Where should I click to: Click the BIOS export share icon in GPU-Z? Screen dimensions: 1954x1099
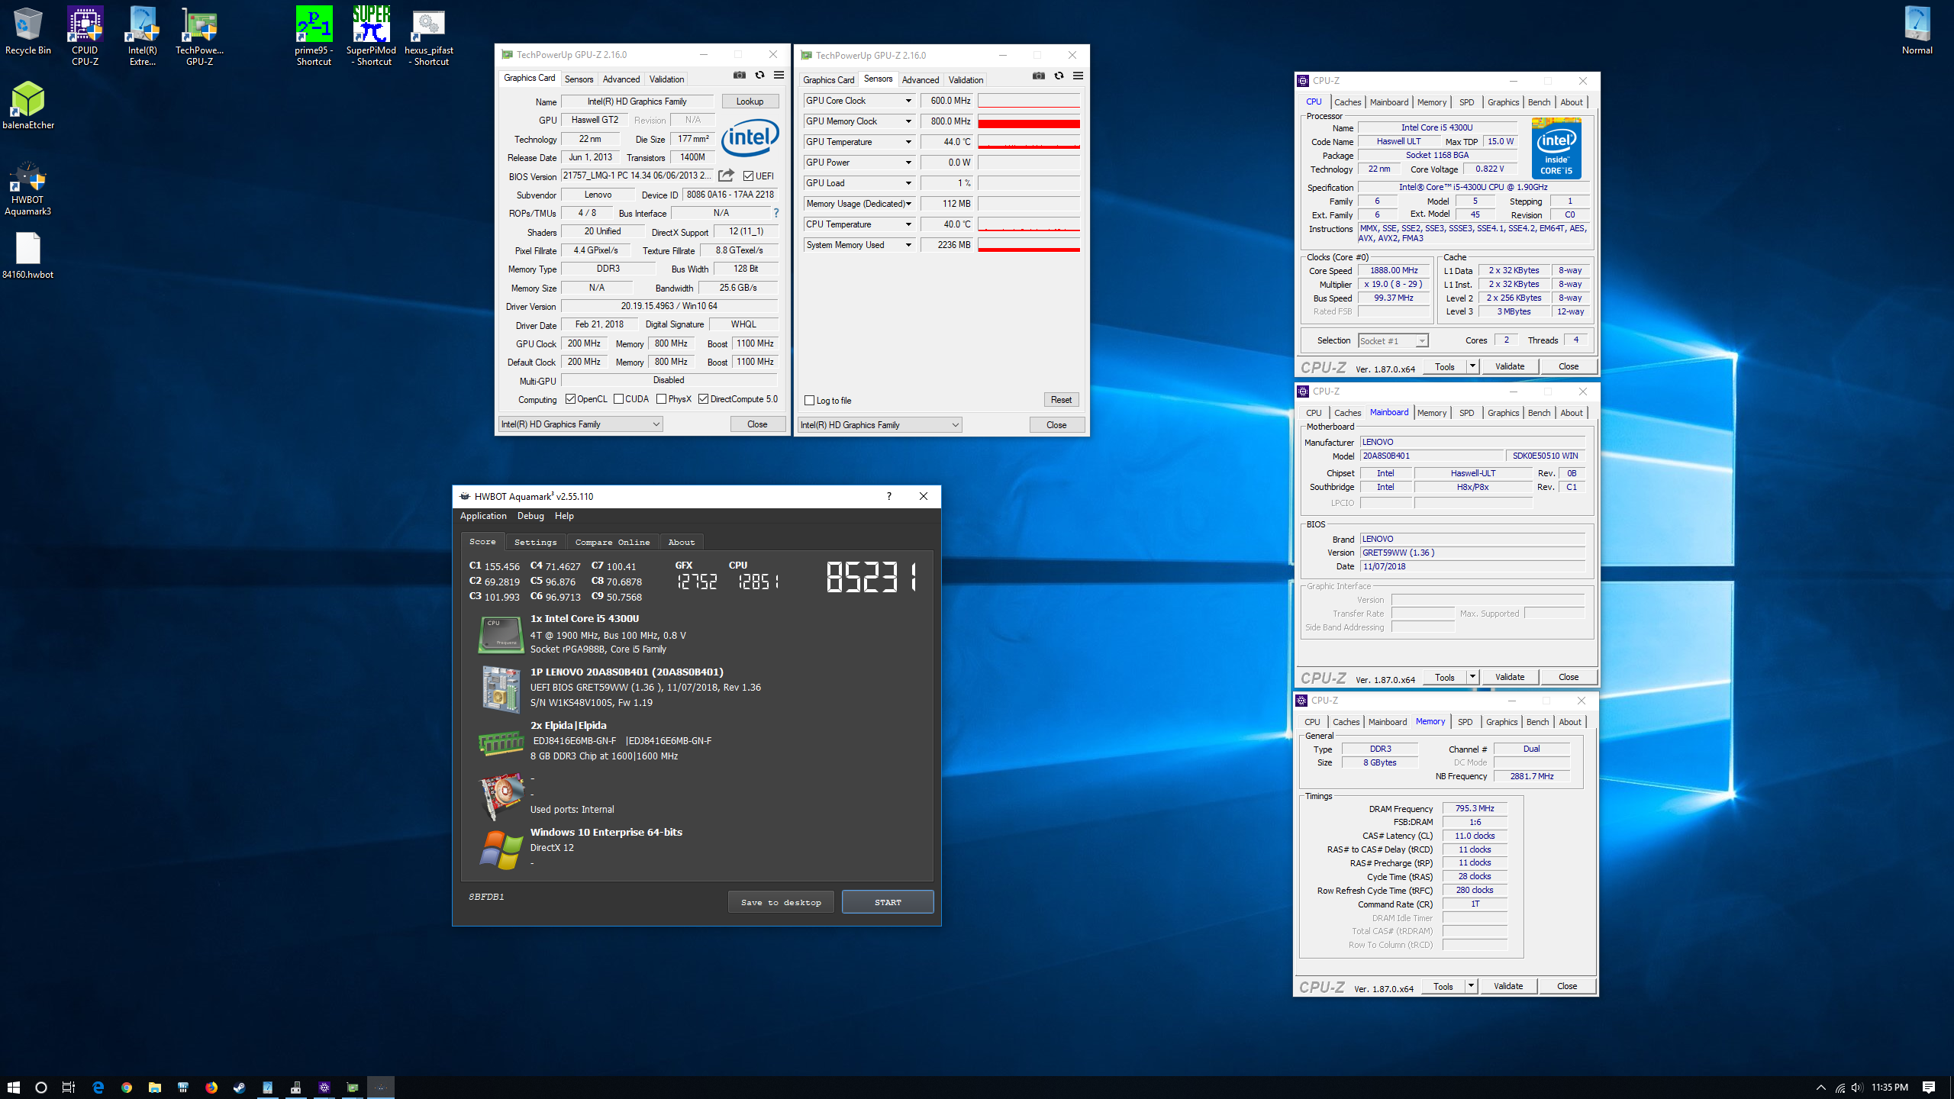click(726, 176)
